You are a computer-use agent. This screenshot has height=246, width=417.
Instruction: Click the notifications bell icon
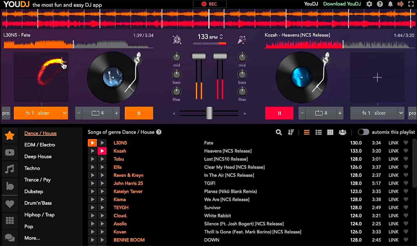tap(390, 4)
